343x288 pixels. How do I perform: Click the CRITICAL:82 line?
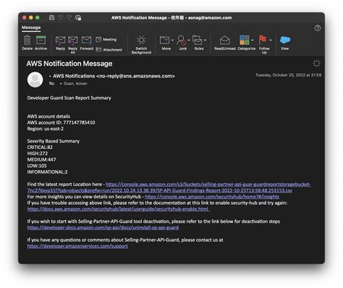(x=40, y=147)
